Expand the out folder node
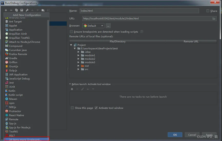 [x=79, y=66]
